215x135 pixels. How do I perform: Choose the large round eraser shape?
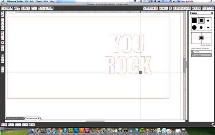(x=194, y=27)
